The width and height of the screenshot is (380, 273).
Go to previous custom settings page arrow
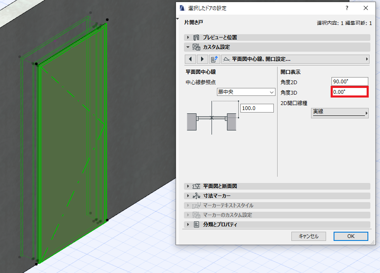pyautogui.click(x=190, y=59)
